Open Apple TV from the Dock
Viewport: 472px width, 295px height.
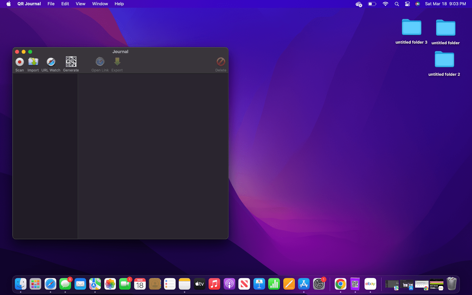pos(199,284)
